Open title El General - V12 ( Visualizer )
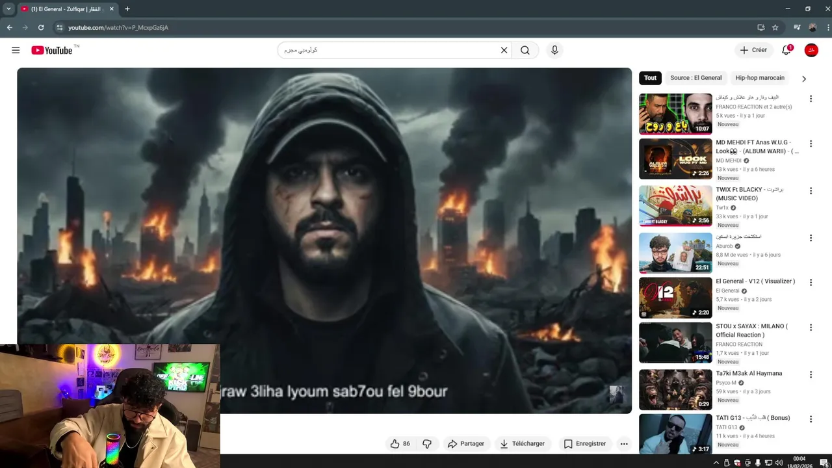Viewport: 832px width, 468px height. point(755,281)
